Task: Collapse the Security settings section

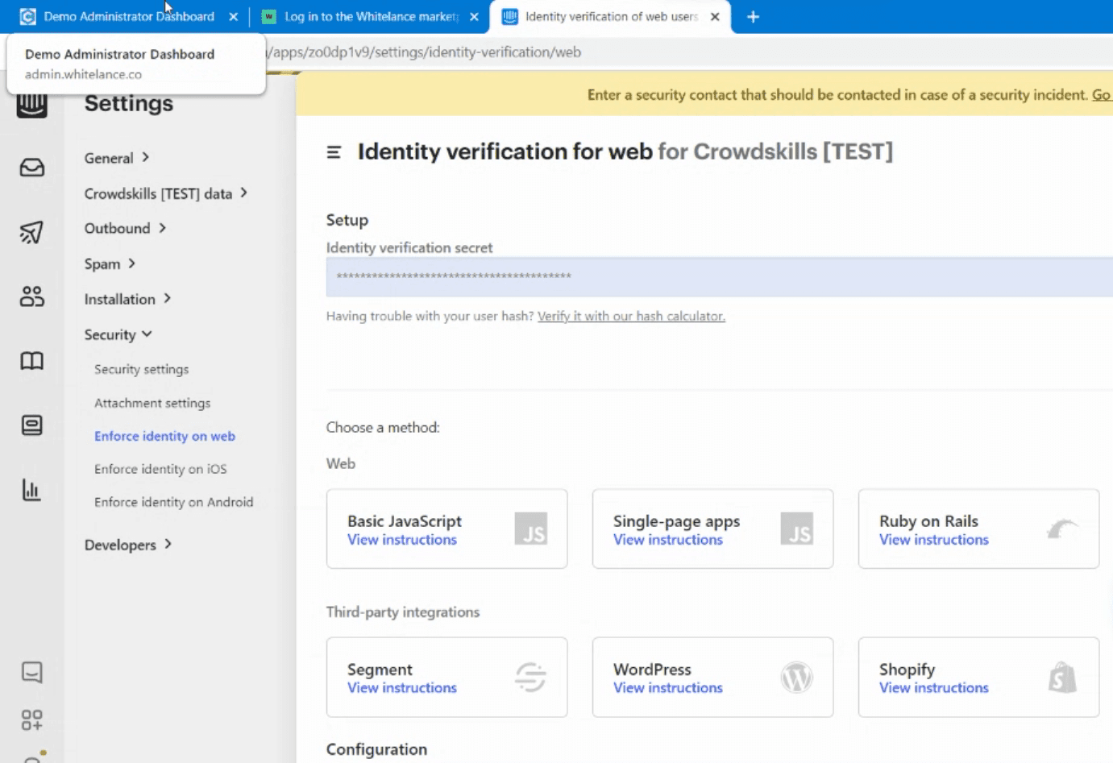Action: pyautogui.click(x=118, y=334)
